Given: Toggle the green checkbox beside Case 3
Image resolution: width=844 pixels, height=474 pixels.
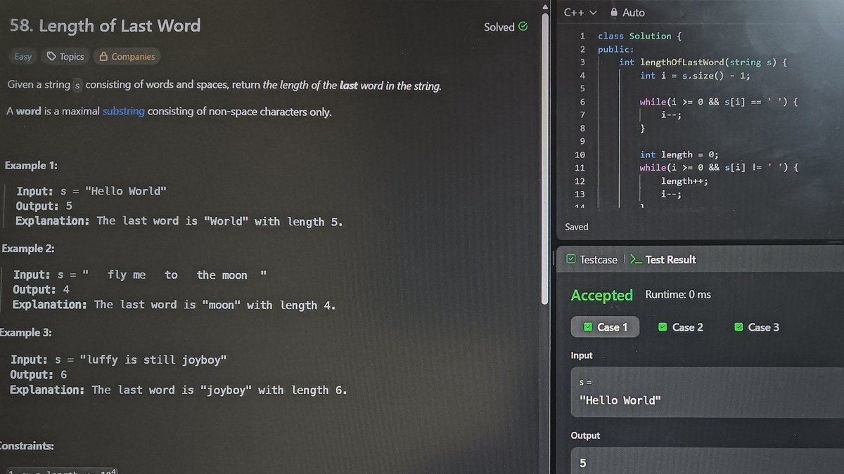Looking at the screenshot, I should point(738,327).
